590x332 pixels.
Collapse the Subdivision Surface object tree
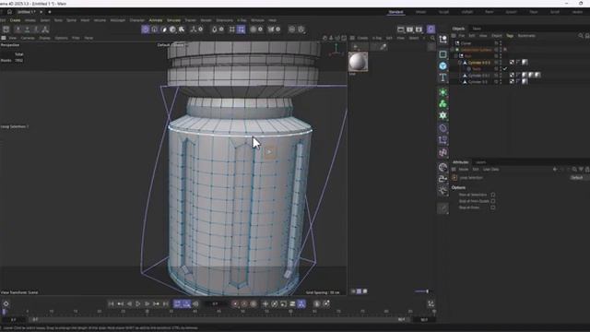coord(453,49)
